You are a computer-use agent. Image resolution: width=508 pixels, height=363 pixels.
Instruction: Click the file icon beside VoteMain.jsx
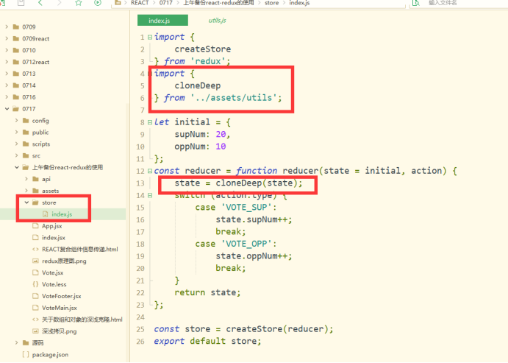35,308
